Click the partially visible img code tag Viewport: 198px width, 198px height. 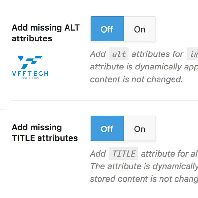192,54
